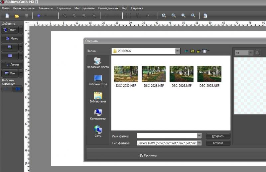This screenshot has height=172, width=266.
Task: Zoom in using the plus magnifier icon
Action: pos(193,16)
